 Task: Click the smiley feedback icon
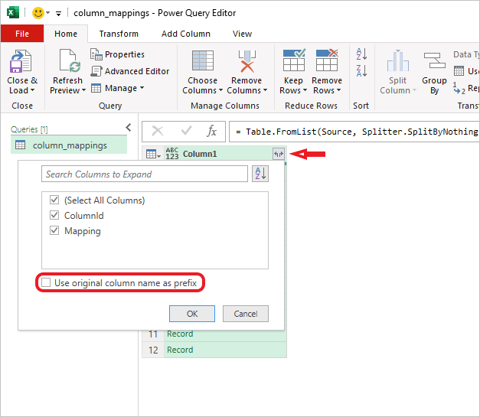38,13
